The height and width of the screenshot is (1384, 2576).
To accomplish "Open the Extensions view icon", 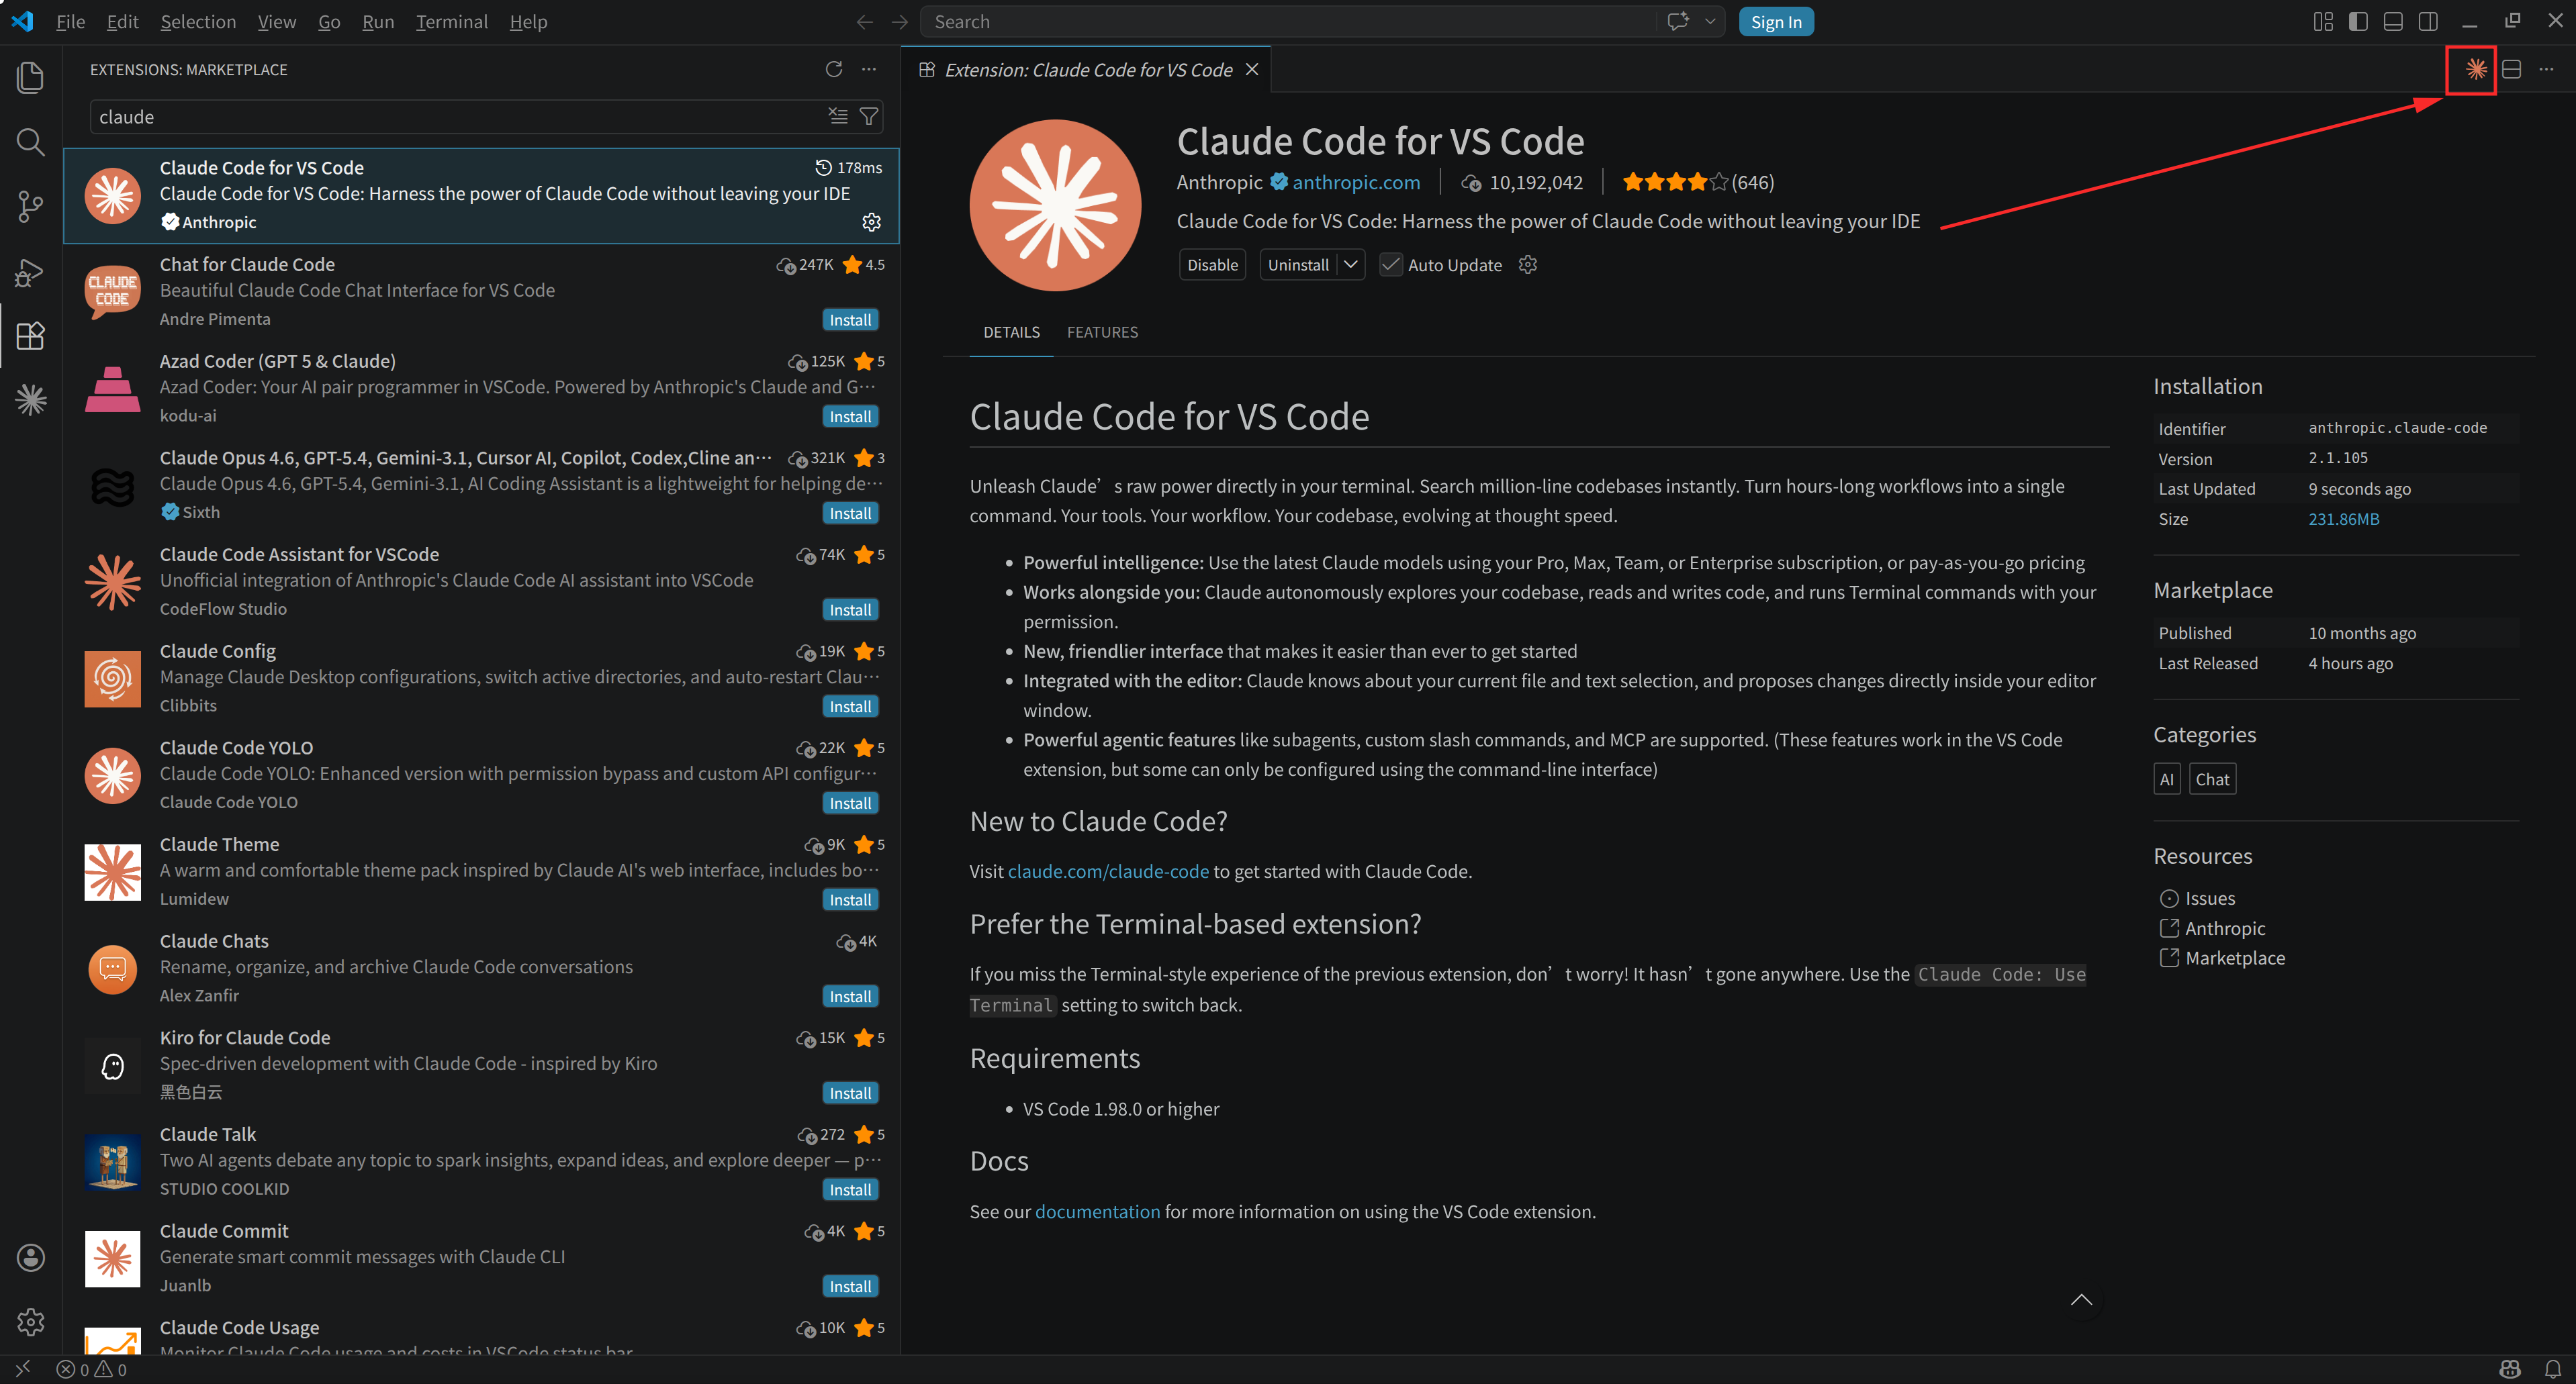I will pyautogui.click(x=31, y=336).
